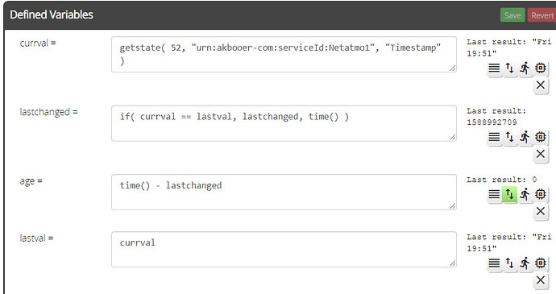
Task: Toggle export arrows for lastchanged variable
Action: (x=509, y=137)
